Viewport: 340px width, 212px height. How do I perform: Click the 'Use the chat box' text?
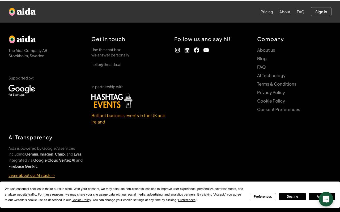click(x=106, y=50)
